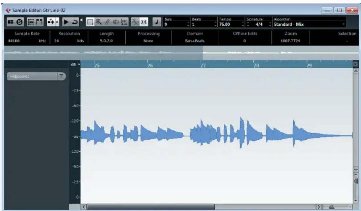Adjust the Beats value stepper arrows
Viewport: 361px width, 211px height.
click(x=216, y=24)
